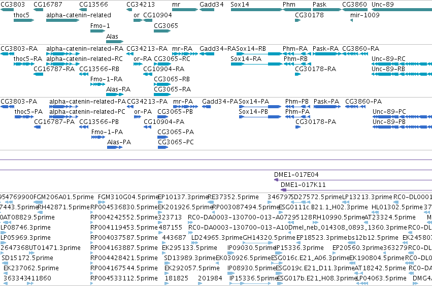The width and height of the screenshot is (432, 286).
Task: Open the CG3860-RA transcript label
Action: (360, 49)
